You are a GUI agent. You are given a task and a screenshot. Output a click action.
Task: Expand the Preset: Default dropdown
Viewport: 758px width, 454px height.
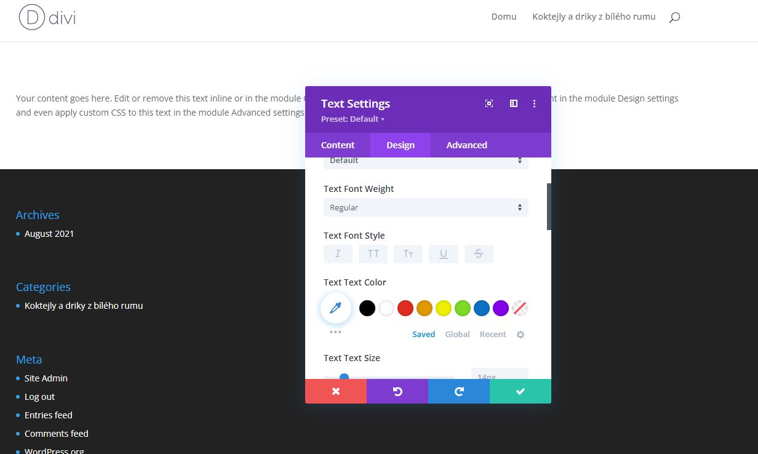[353, 119]
